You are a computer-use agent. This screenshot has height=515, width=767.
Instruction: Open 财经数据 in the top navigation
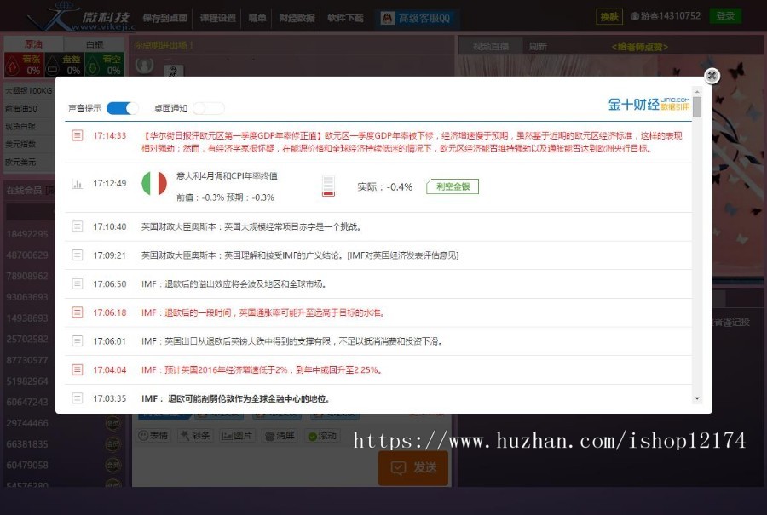click(x=297, y=18)
